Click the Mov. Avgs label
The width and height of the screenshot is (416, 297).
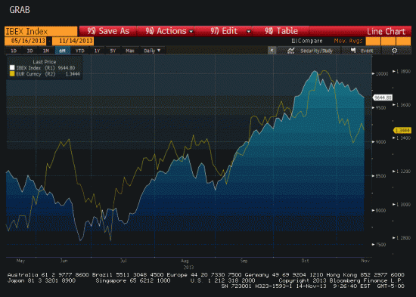[348, 41]
